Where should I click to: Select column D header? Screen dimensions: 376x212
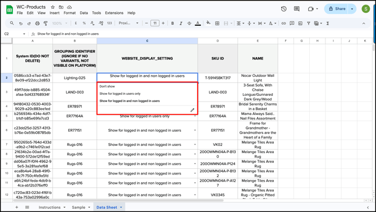click(x=218, y=41)
